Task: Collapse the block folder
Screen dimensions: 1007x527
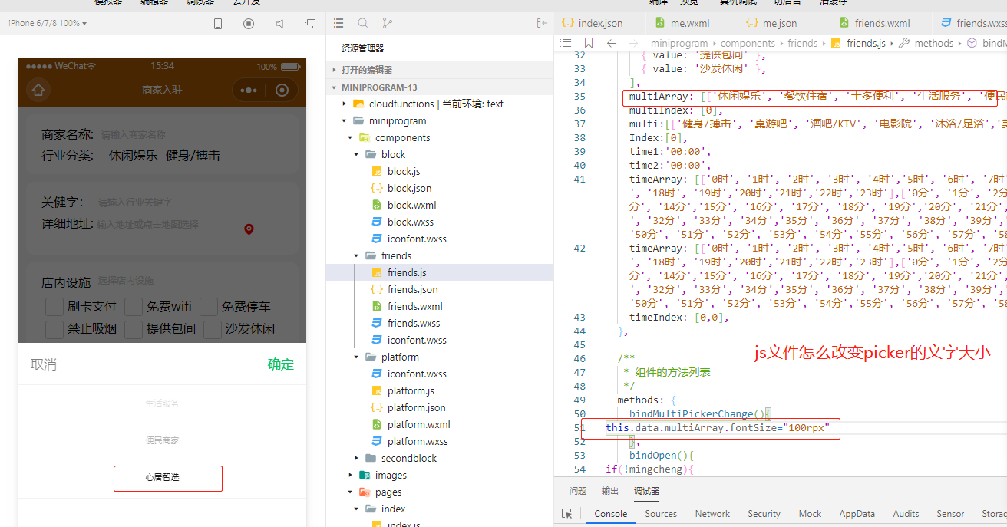Action: tap(357, 154)
